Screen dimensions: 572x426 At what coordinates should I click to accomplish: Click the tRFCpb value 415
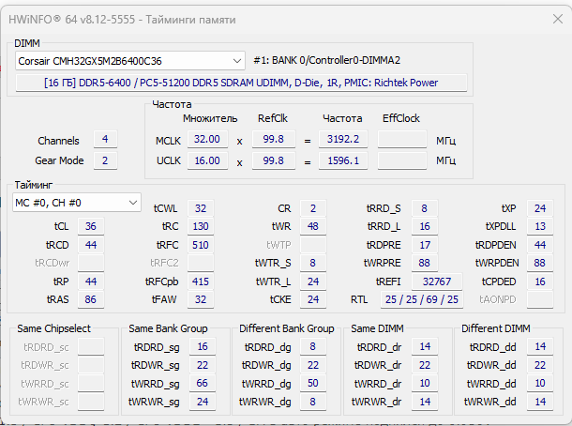201,281
